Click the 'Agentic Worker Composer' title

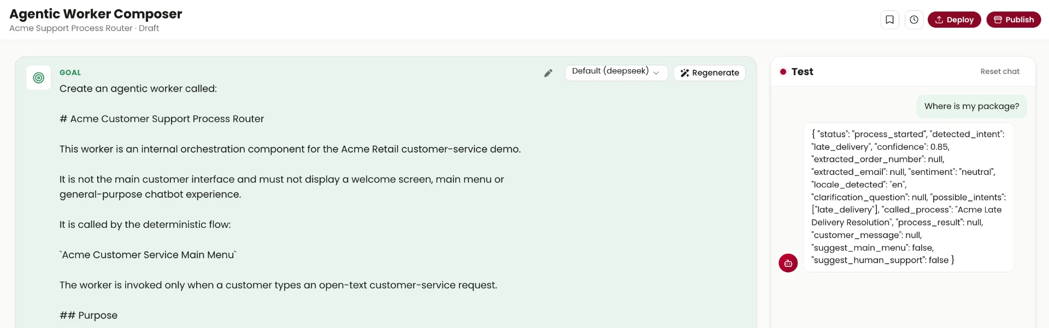(96, 14)
